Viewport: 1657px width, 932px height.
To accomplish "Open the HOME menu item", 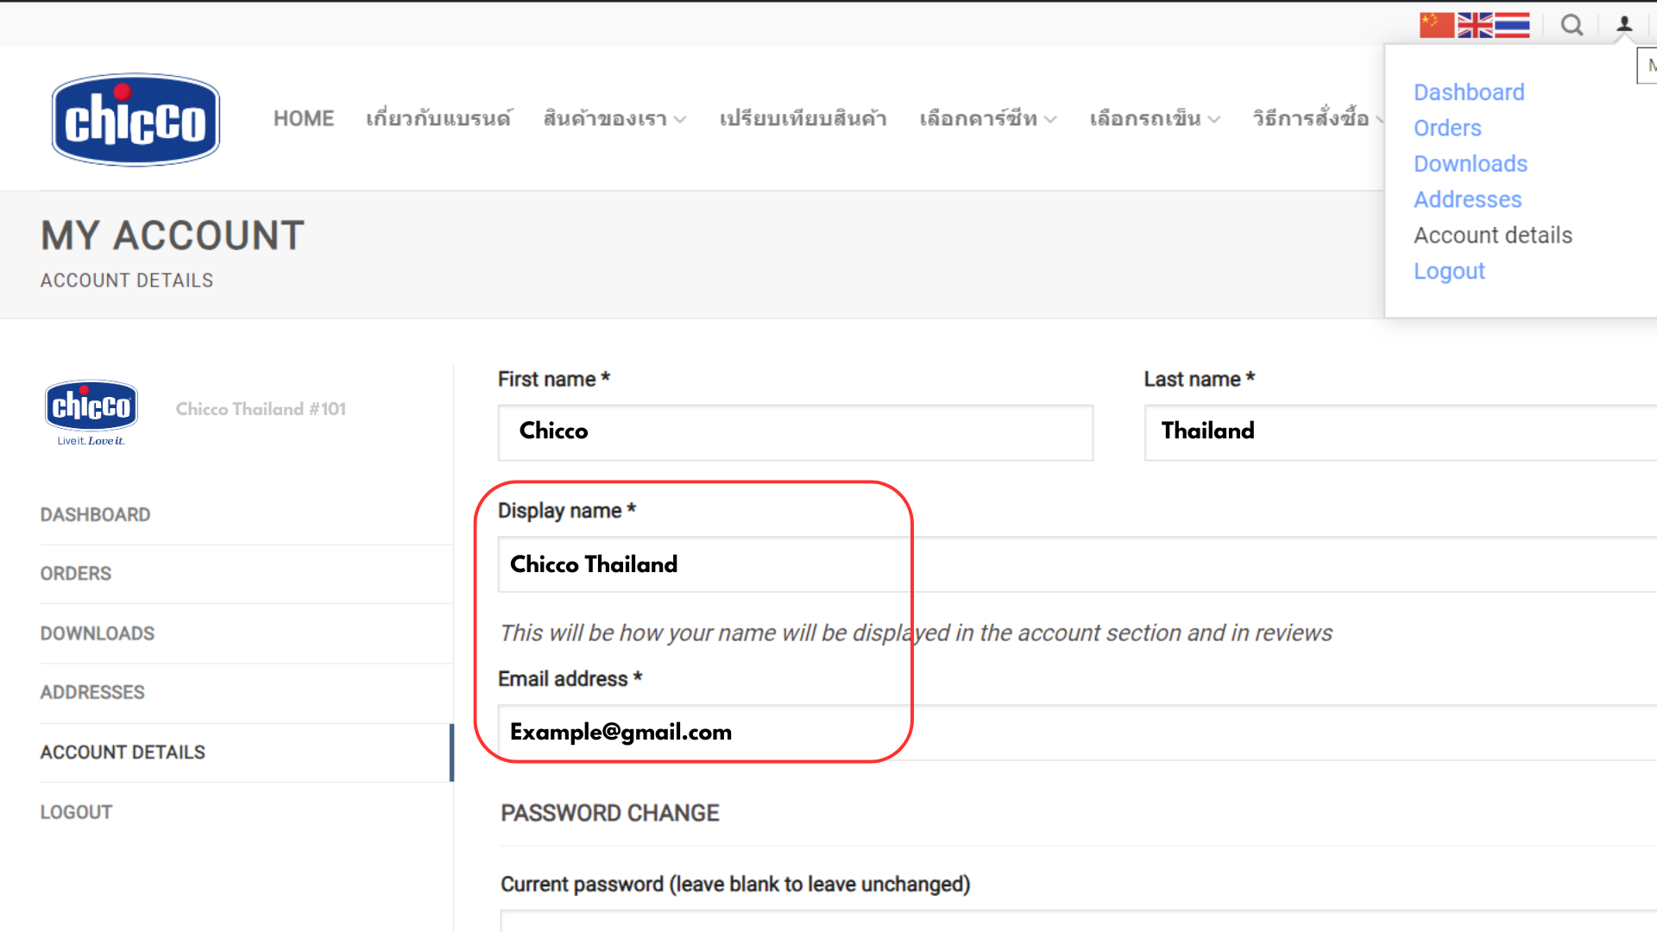I will tap(304, 118).
